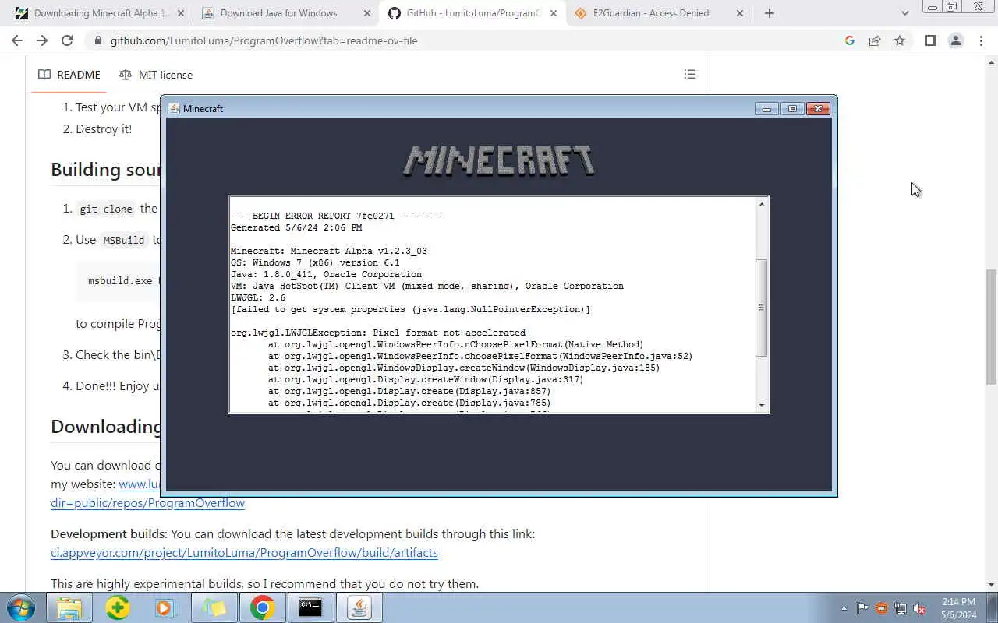
Task: Open Chrome three-dot menu
Action: 981,40
